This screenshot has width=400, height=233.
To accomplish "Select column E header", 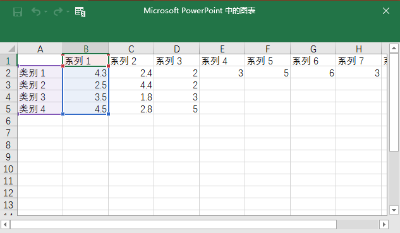I will [222, 49].
